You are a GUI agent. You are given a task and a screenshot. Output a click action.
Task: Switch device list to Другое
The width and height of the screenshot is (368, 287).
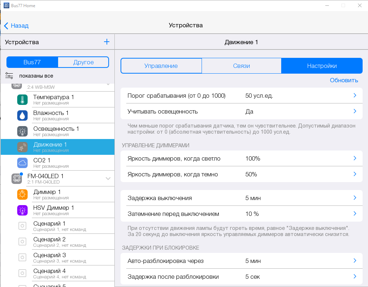tap(83, 62)
